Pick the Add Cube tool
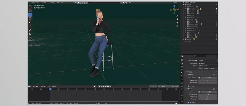The height and width of the screenshot is (106, 246). [30, 38]
